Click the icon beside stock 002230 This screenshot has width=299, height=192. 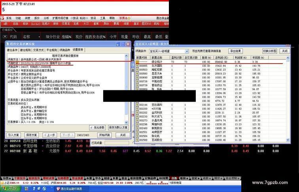[x=137, y=116]
